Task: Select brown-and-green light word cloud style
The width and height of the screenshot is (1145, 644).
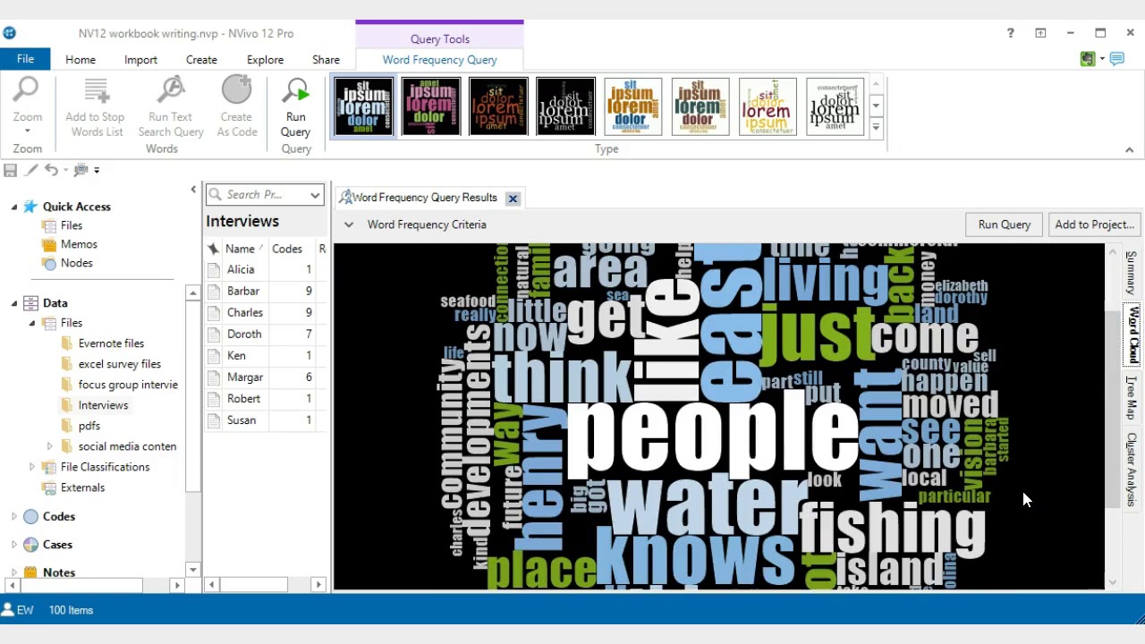Action: coord(700,107)
